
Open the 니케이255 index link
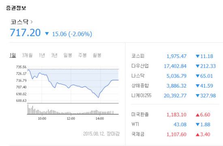142,95
